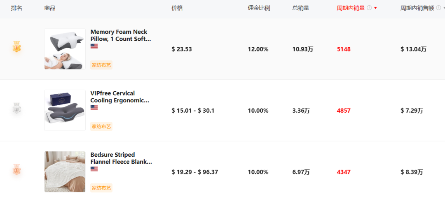Image resolution: width=445 pixels, height=197 pixels.
Task: Click the silver second-place medal icon
Action: 16,108
